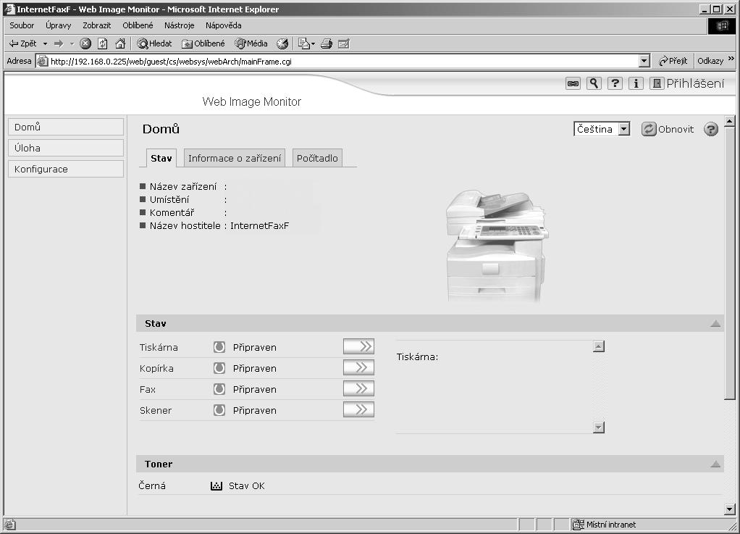This screenshot has height=534, width=740.
Task: Click the Skener details arrow button
Action: pos(358,409)
